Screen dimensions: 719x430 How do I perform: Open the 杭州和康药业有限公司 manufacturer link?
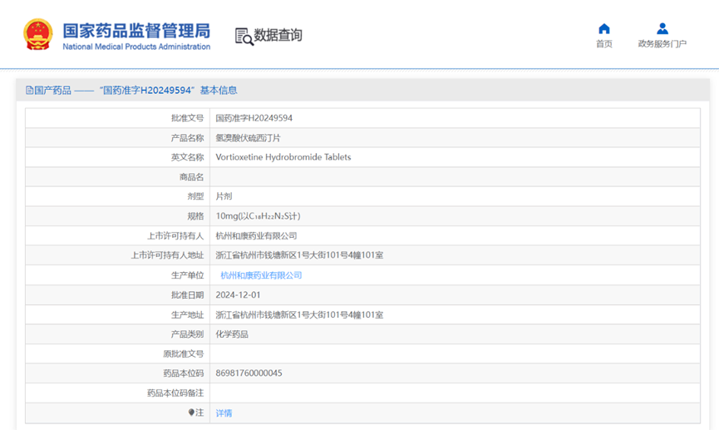(x=261, y=275)
